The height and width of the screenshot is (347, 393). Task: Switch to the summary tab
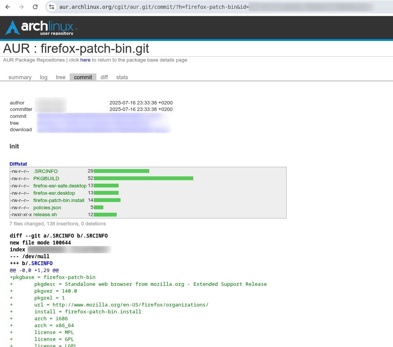(20, 77)
